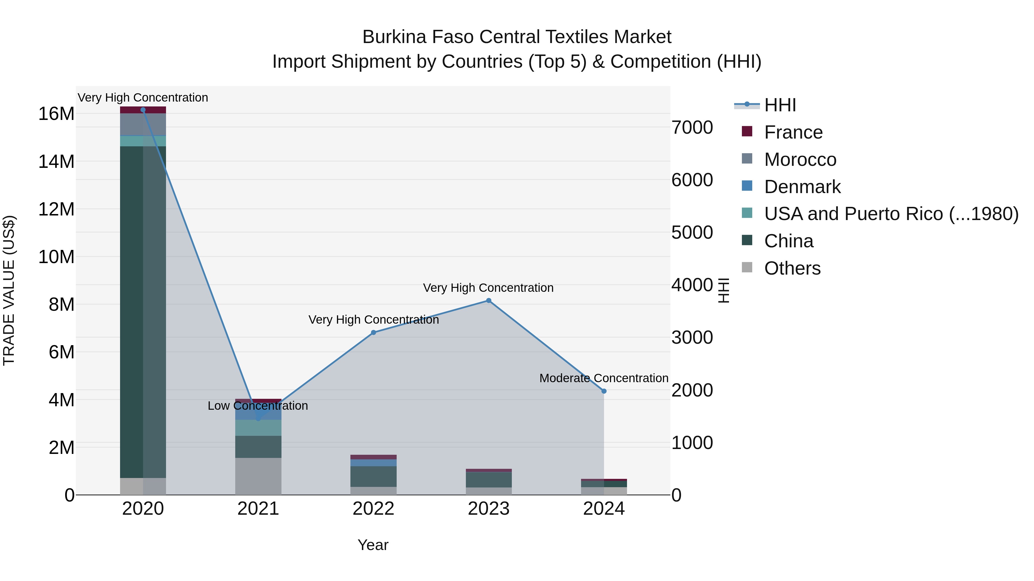Image resolution: width=1034 pixels, height=581 pixels.
Task: Click the China segment of 2022 bar
Action: click(373, 476)
